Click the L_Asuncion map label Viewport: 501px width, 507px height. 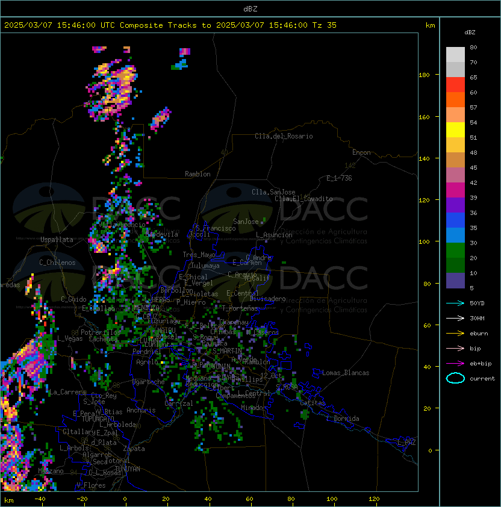click(274, 235)
